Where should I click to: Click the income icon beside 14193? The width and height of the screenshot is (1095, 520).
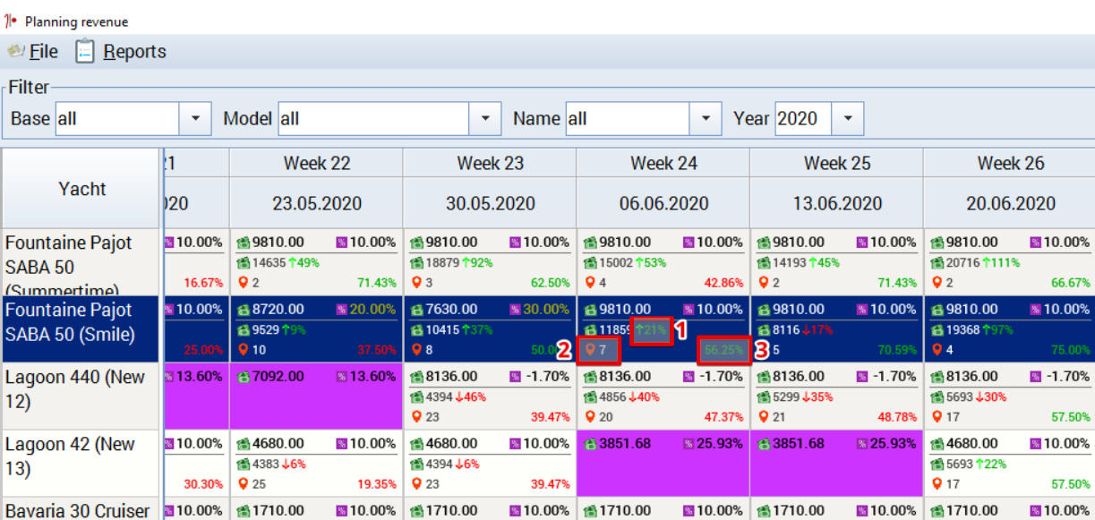click(764, 263)
